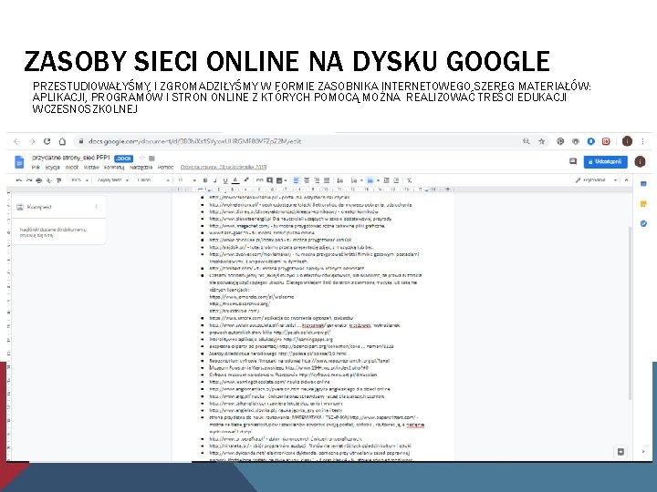Align text right
The image size is (657, 492).
click(x=317, y=180)
